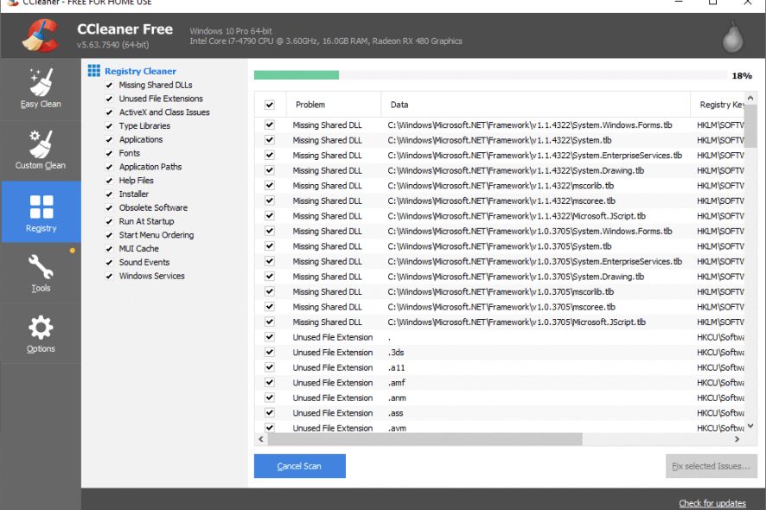Viewport: 766px width, 510px height.
Task: Open the Custom Clean section
Action: 41,150
